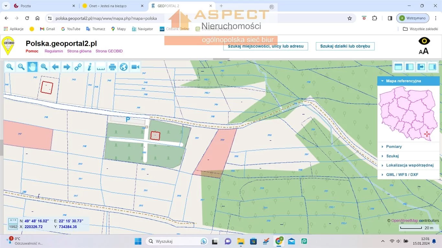Click the globe icon in map toolbar
Viewport: 442px width, 248px height.
click(x=124, y=67)
